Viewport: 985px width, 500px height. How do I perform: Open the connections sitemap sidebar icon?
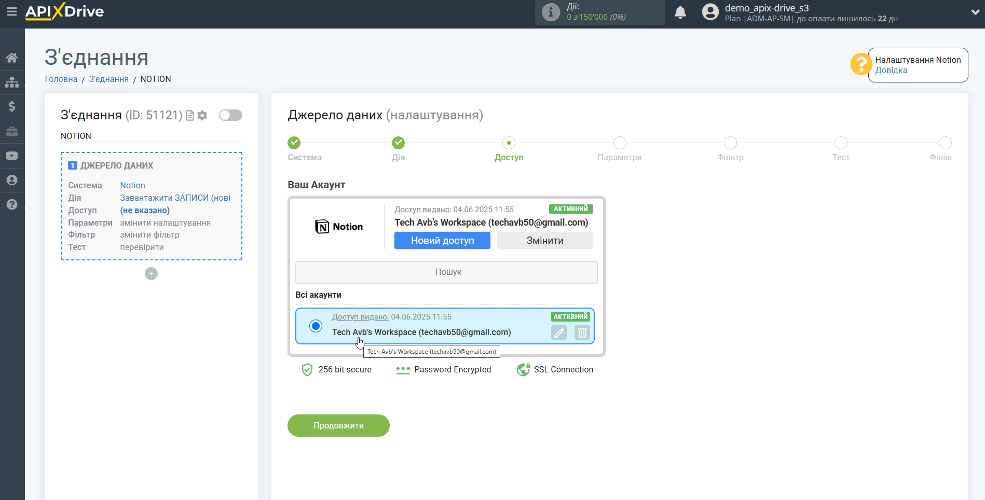12,82
